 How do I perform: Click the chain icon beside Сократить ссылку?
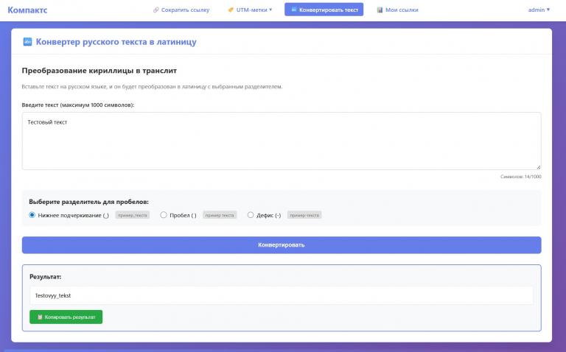(x=156, y=10)
